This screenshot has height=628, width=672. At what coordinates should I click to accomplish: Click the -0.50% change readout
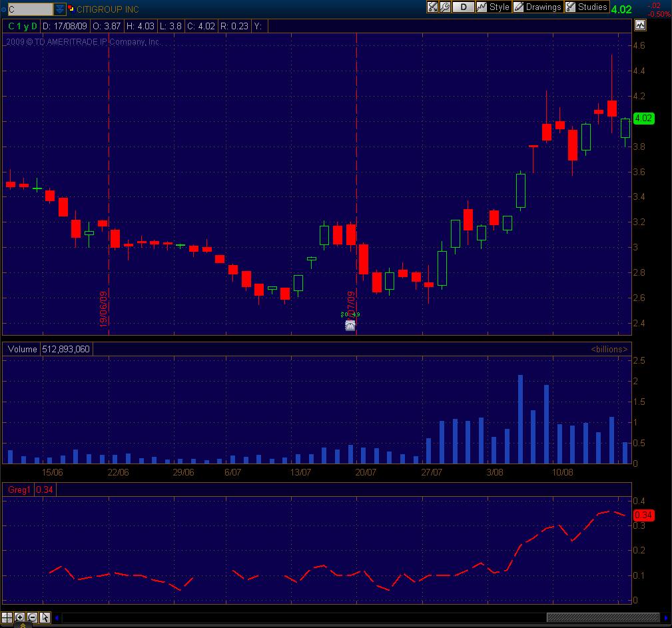click(659, 14)
